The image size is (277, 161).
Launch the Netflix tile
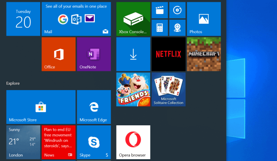pyautogui.click(x=168, y=54)
